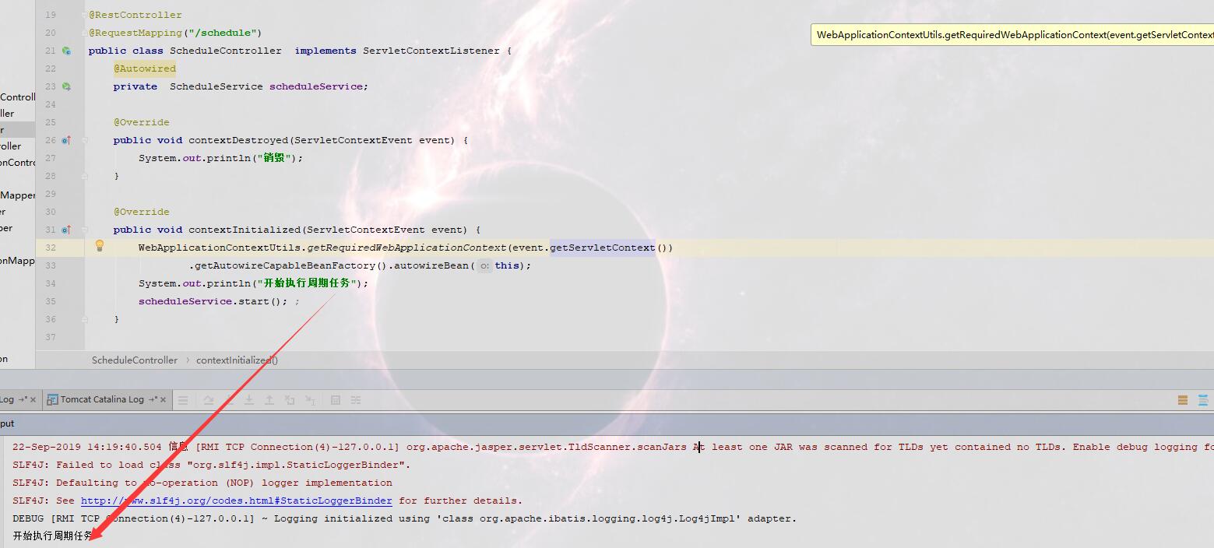Viewport: 1214px width, 548px height.
Task: Click the Evaluate Expression calculator icon
Action: click(x=336, y=400)
